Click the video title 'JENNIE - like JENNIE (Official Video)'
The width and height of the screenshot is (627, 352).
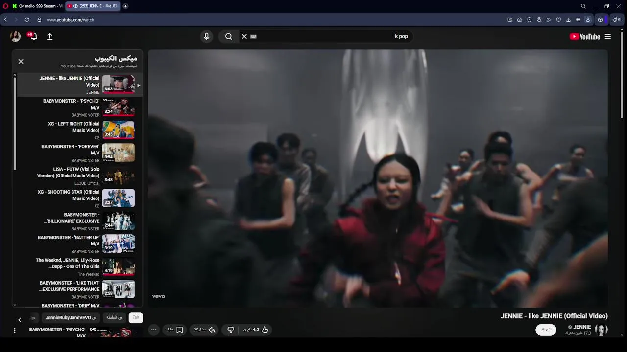(554, 316)
